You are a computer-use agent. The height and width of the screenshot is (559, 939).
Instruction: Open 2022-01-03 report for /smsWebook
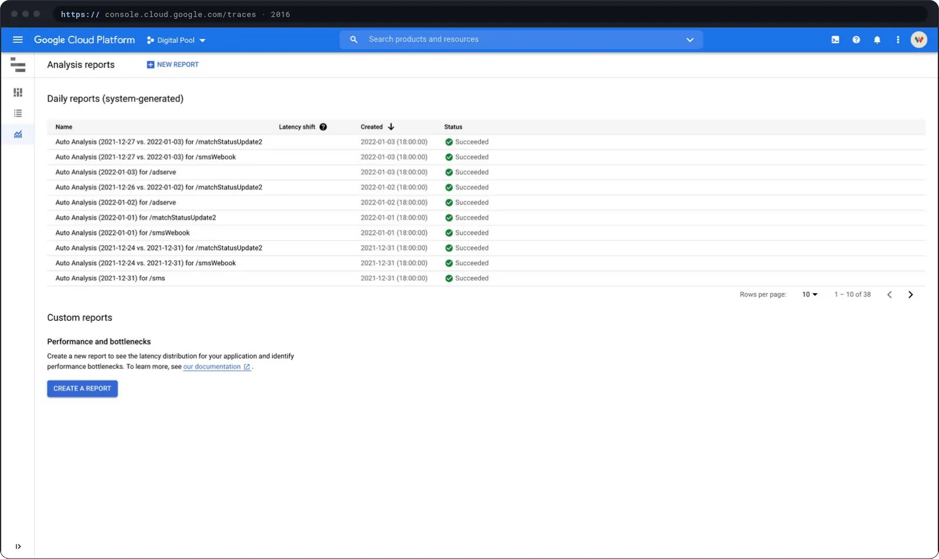(146, 157)
